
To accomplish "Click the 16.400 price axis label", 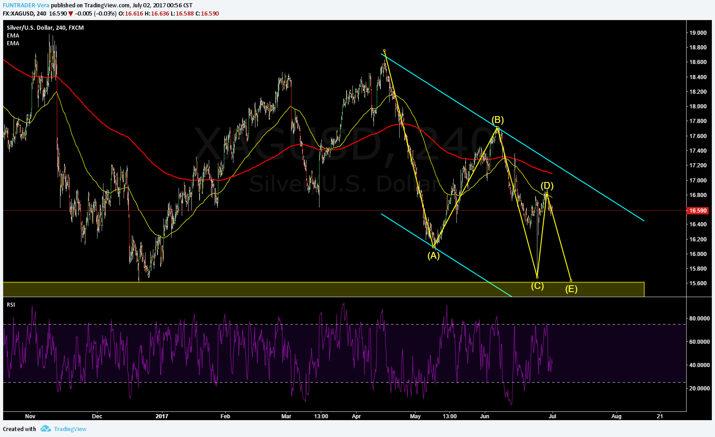I will (x=698, y=224).
